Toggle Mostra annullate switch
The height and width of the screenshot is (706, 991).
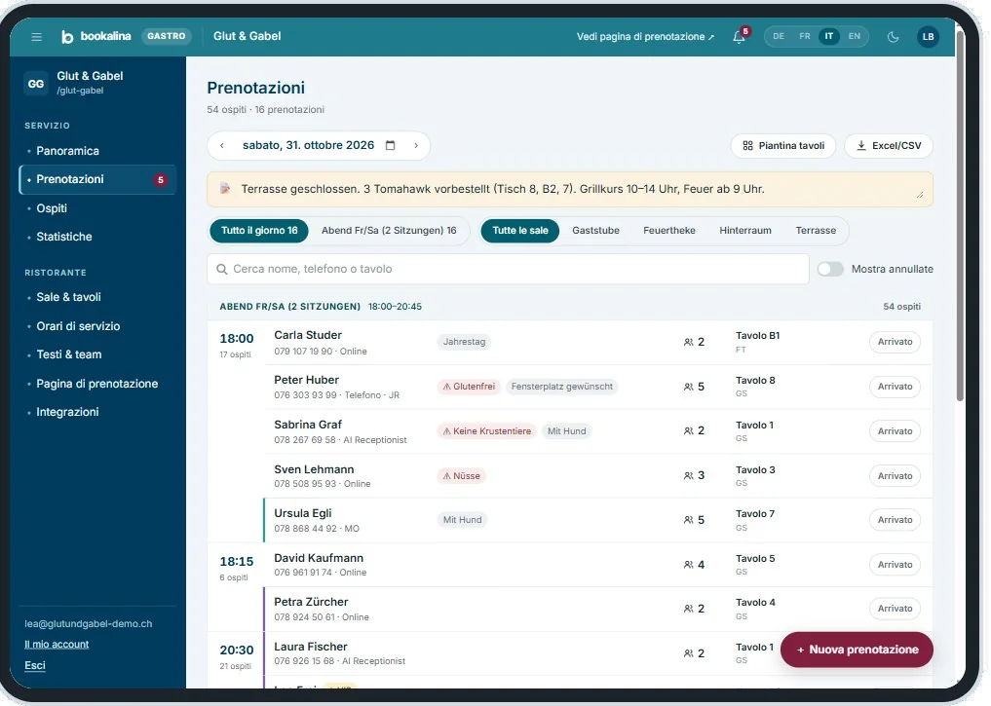click(x=830, y=269)
